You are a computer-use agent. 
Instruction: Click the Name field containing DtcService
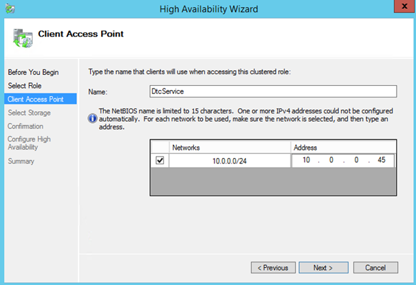[x=272, y=91]
